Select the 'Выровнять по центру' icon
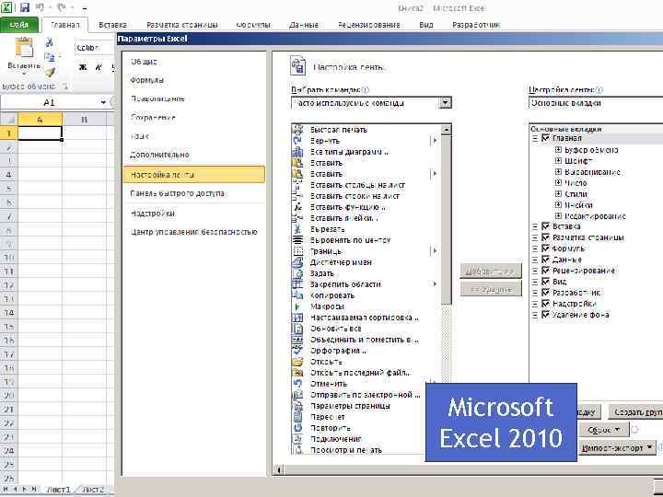The height and width of the screenshot is (497, 663). pyautogui.click(x=297, y=240)
